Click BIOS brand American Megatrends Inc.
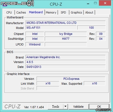This screenshot has width=113, height=112. point(66,57)
